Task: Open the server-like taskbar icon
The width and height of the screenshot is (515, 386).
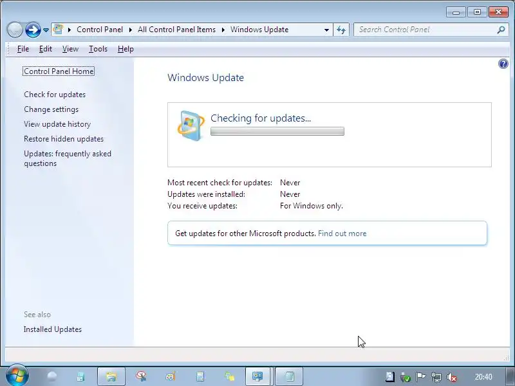Action: tap(81, 376)
